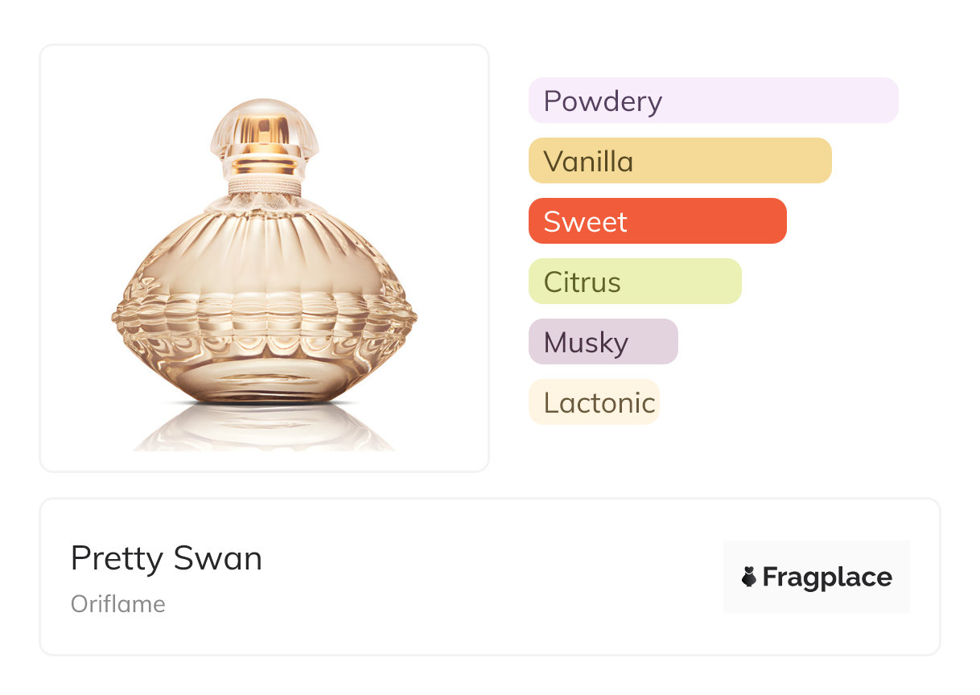Click the Lactonic accord bar

pos(594,402)
